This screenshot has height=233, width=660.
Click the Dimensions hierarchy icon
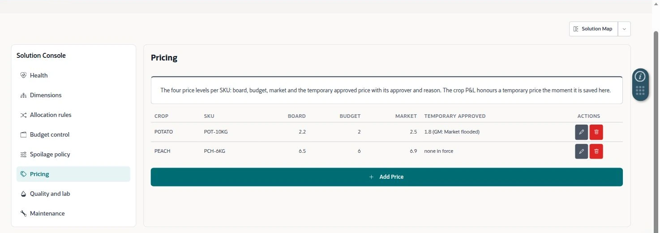(x=24, y=95)
